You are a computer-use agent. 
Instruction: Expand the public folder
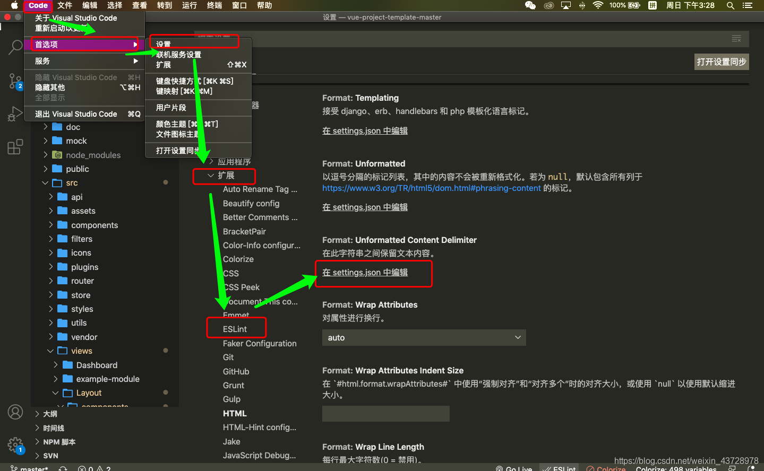coord(46,169)
